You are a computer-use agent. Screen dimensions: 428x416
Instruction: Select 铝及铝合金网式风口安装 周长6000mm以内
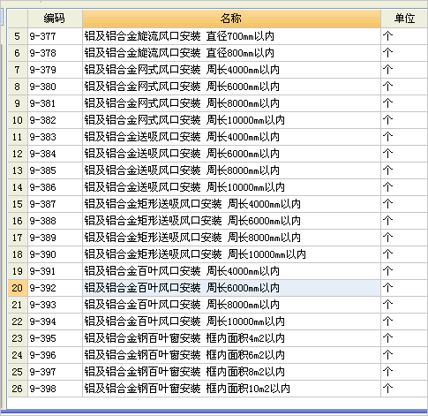(231, 87)
